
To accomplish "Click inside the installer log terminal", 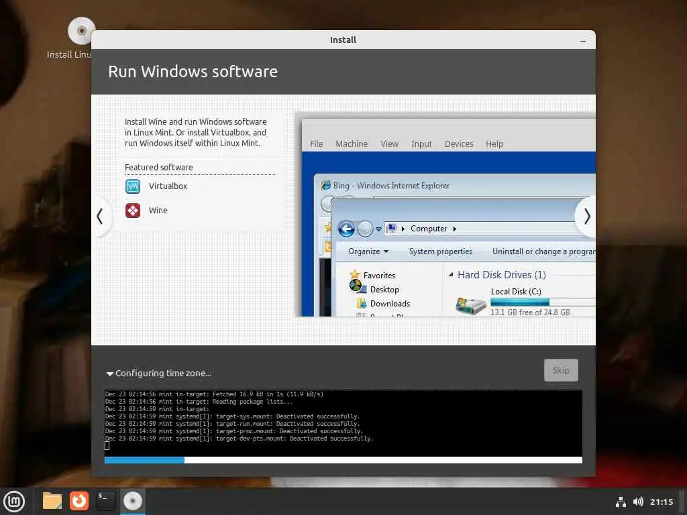I will click(343, 422).
